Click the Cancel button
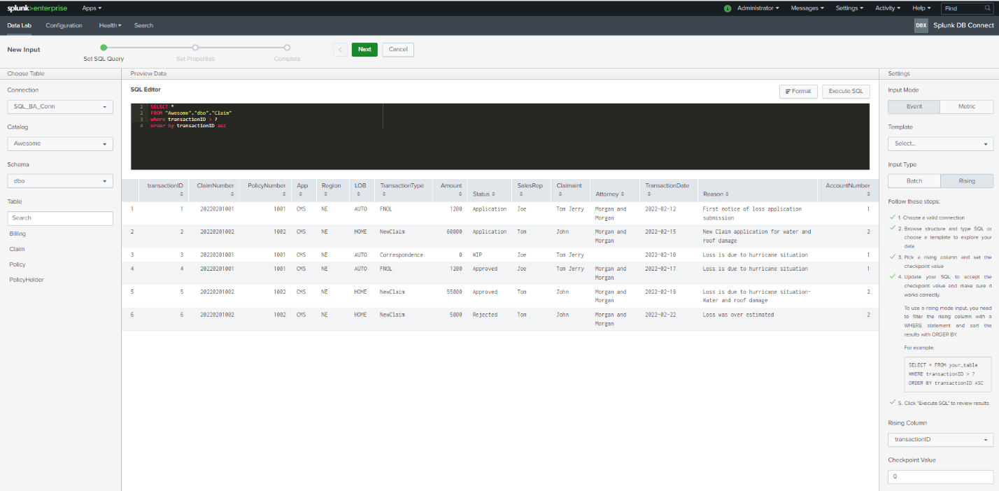This screenshot has height=491, width=999. (x=398, y=50)
